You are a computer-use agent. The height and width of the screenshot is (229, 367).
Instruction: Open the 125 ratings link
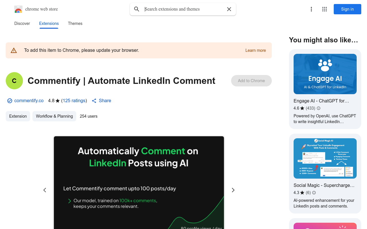click(74, 101)
